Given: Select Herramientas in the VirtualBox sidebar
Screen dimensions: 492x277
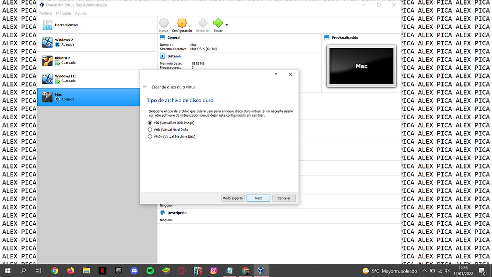Looking at the screenshot, I should tap(97, 25).
